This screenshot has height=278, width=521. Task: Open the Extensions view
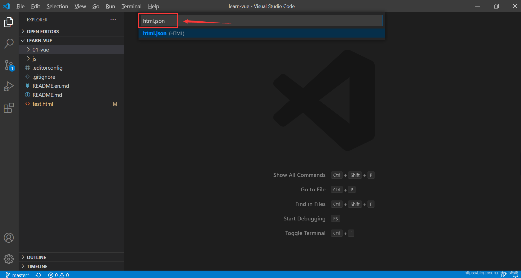pos(9,108)
